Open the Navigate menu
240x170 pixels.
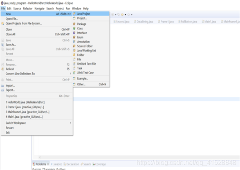(x=39, y=9)
